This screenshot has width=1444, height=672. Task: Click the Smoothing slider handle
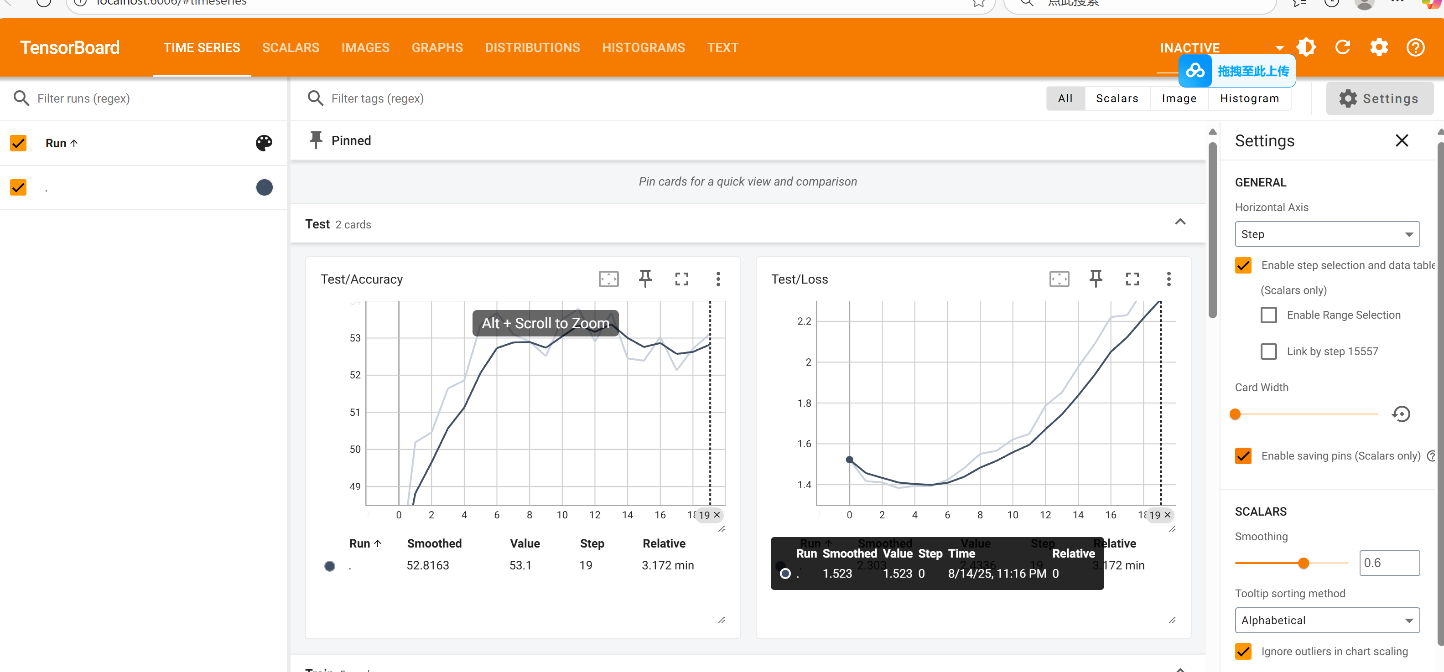pyautogui.click(x=1304, y=563)
